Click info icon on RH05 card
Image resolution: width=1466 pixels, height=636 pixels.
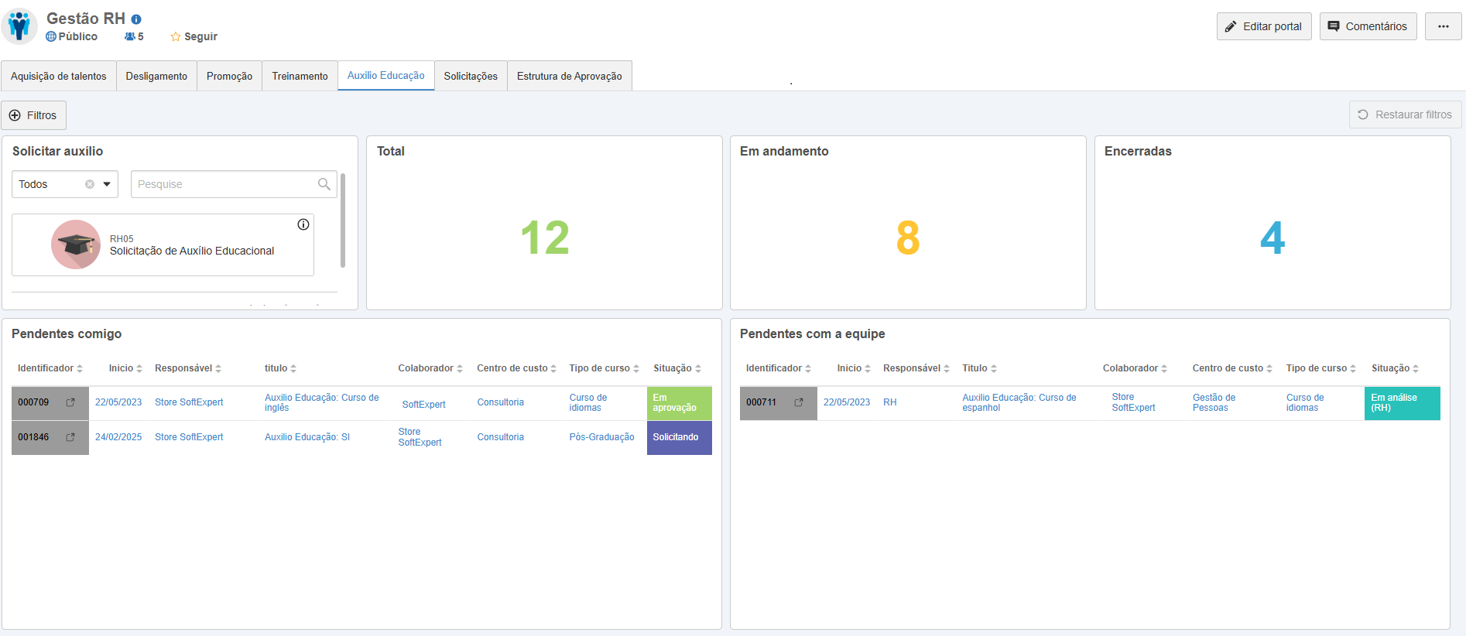[303, 224]
